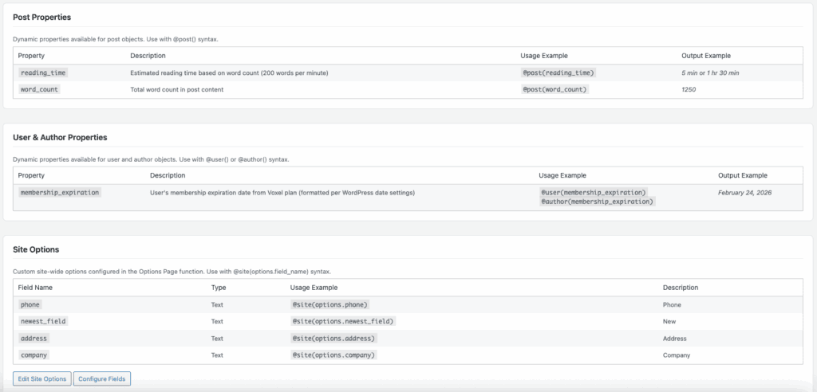Click the User & Author Properties heading
The width and height of the screenshot is (817, 392).
(x=60, y=137)
